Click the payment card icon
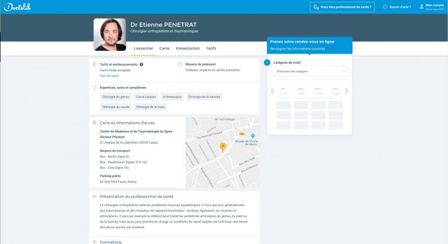 (x=180, y=64)
